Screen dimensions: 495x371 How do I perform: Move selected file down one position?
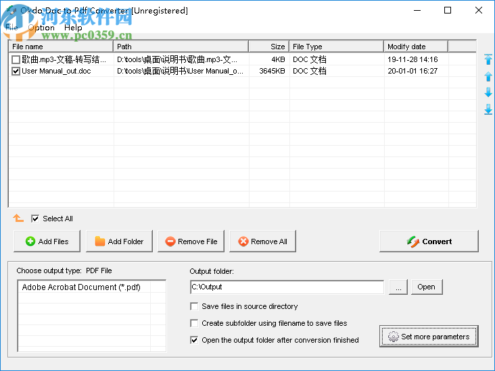click(488, 92)
